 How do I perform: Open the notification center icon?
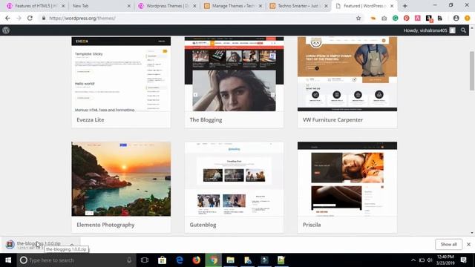coord(463,260)
